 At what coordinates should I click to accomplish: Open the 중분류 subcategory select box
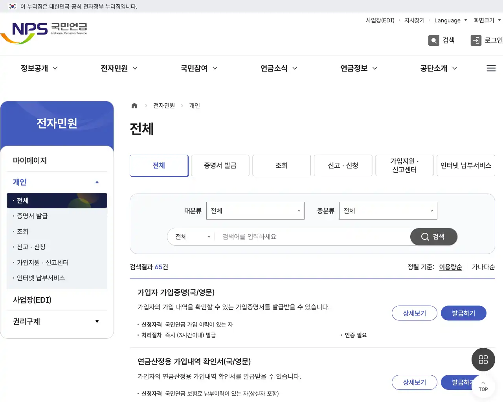coord(388,211)
